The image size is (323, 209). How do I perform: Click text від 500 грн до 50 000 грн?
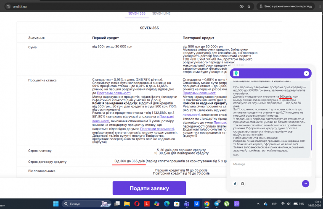click(x=203, y=47)
